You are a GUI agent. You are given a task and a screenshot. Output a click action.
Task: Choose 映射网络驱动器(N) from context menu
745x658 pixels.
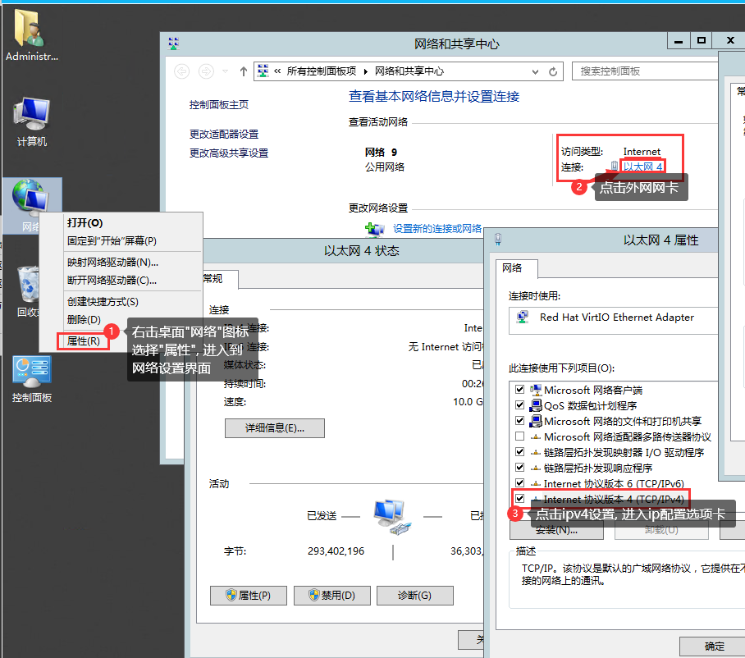tap(112, 263)
